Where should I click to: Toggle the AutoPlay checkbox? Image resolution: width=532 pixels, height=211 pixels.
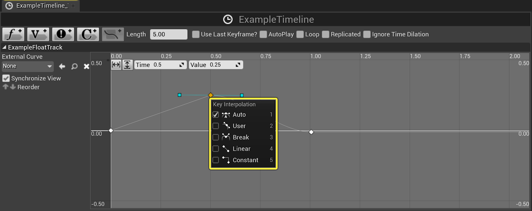point(263,34)
